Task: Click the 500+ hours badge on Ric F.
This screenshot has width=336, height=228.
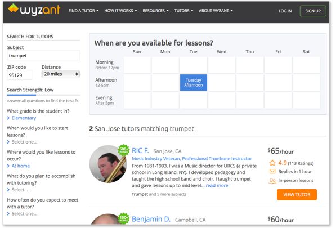Action: click(124, 150)
